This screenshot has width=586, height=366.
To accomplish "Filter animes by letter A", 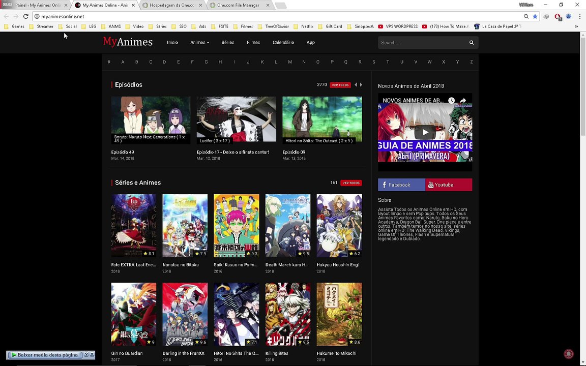I will point(123,62).
